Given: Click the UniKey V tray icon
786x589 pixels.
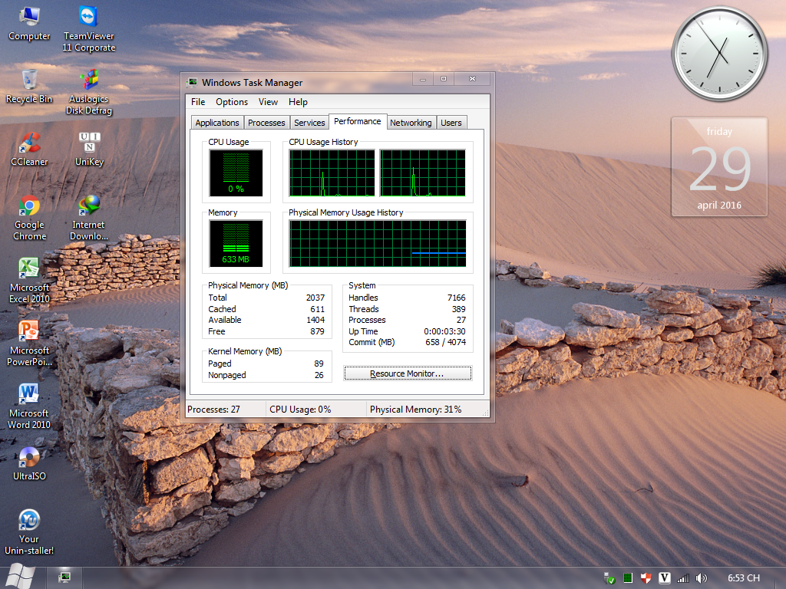Looking at the screenshot, I should [x=664, y=578].
